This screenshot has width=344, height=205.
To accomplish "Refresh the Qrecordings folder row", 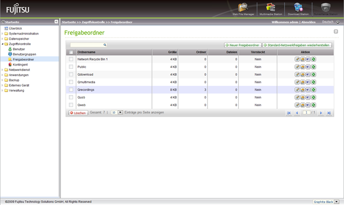I will pos(313,90).
